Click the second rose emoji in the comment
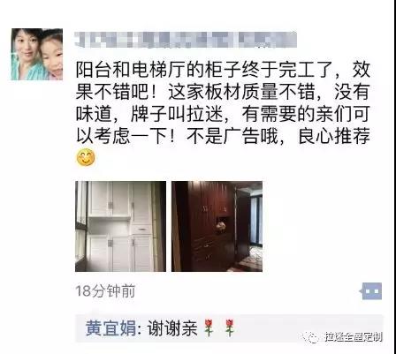The width and height of the screenshot is (396, 354). 229,328
